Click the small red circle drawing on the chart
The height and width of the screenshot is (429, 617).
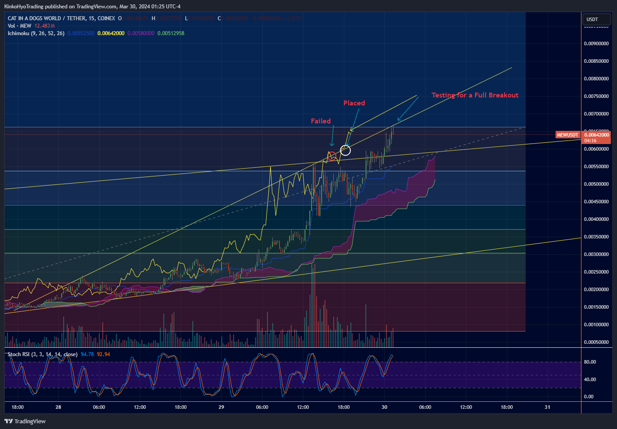pyautogui.click(x=332, y=155)
